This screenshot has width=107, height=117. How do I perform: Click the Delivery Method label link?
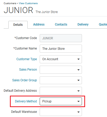(26, 101)
